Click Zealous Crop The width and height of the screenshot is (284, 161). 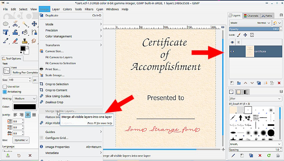[x=71, y=102]
